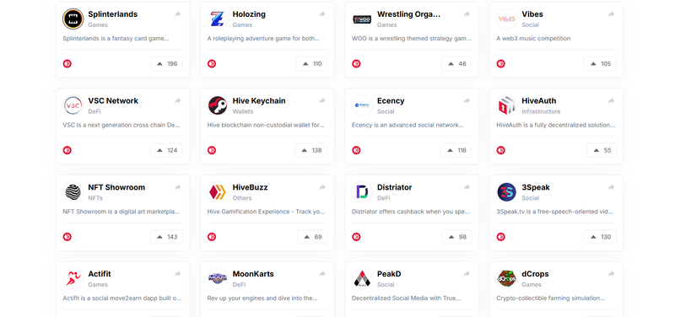Click the MoonKarts logo thumbnail
The image size is (675, 317).
(218, 278)
